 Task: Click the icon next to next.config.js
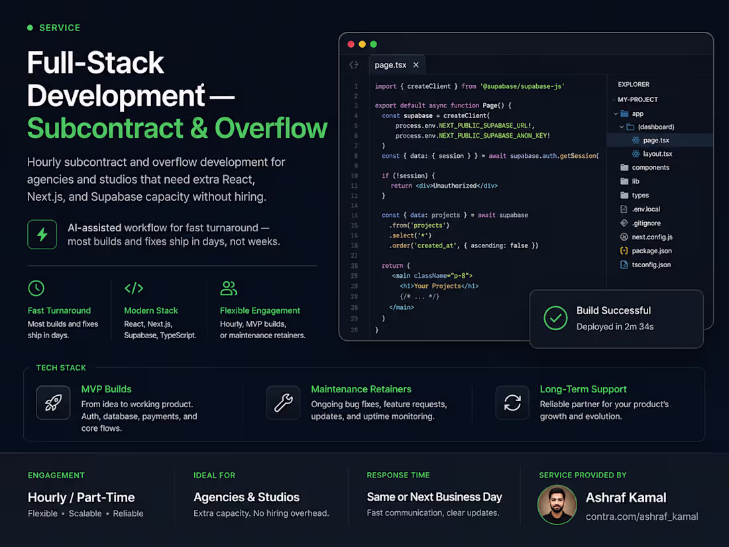tap(624, 237)
